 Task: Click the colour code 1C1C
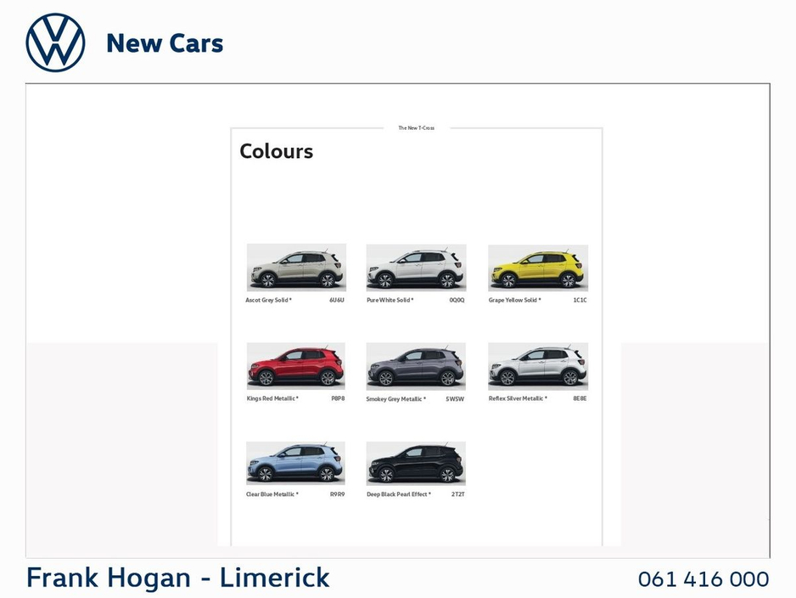pos(580,300)
